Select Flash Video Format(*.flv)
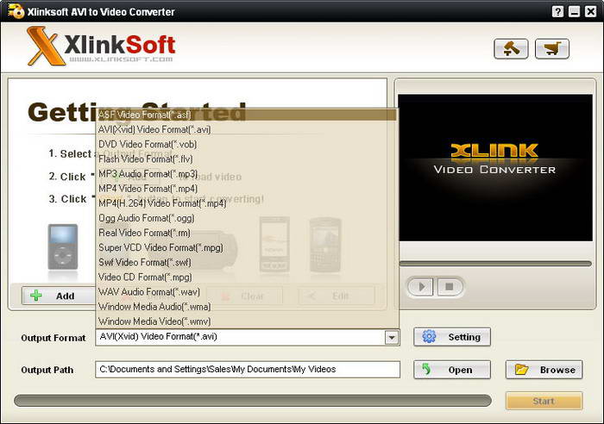Viewport: 604px width, 424px height. 247,159
